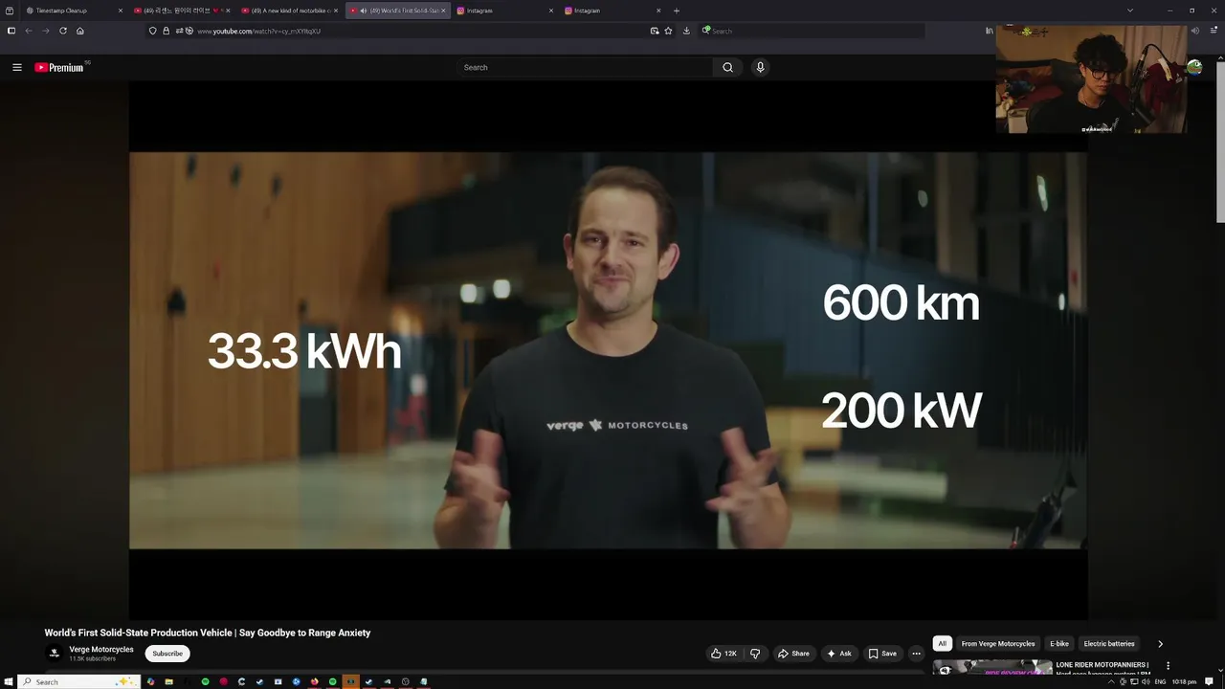This screenshot has height=689, width=1225.
Task: Select the E-bike filter chip
Action: 1058,644
